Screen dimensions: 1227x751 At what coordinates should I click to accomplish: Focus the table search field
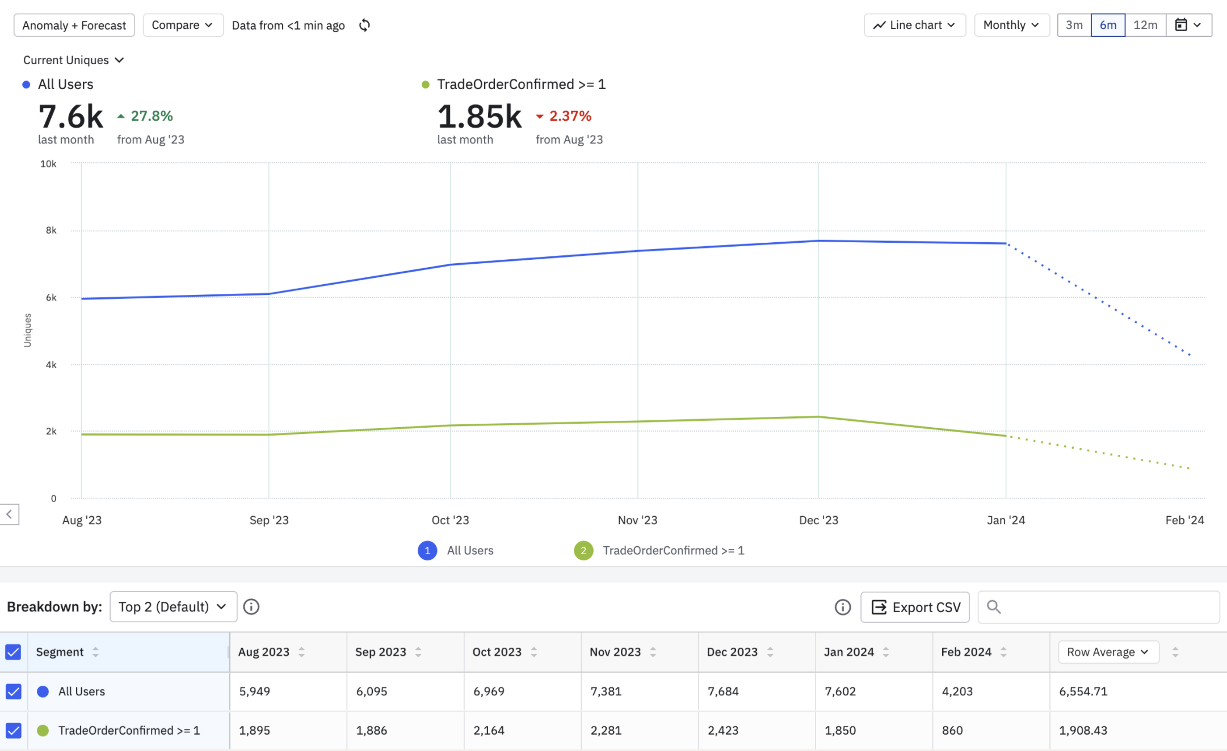coord(1099,607)
